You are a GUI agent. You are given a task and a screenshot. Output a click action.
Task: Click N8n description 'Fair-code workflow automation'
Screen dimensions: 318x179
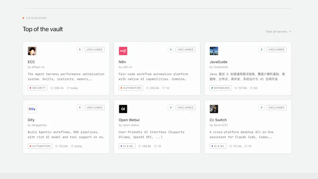[x=153, y=76]
